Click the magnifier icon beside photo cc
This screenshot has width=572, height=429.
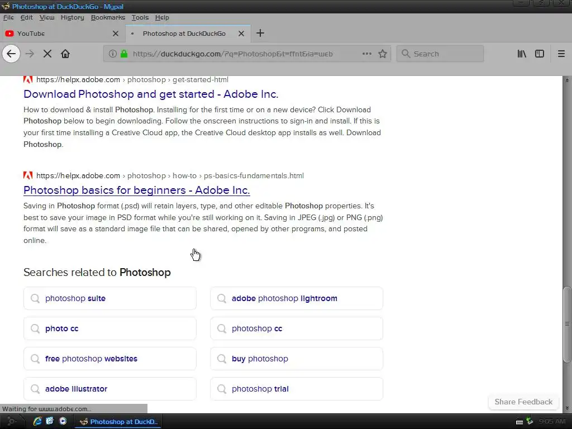point(35,328)
